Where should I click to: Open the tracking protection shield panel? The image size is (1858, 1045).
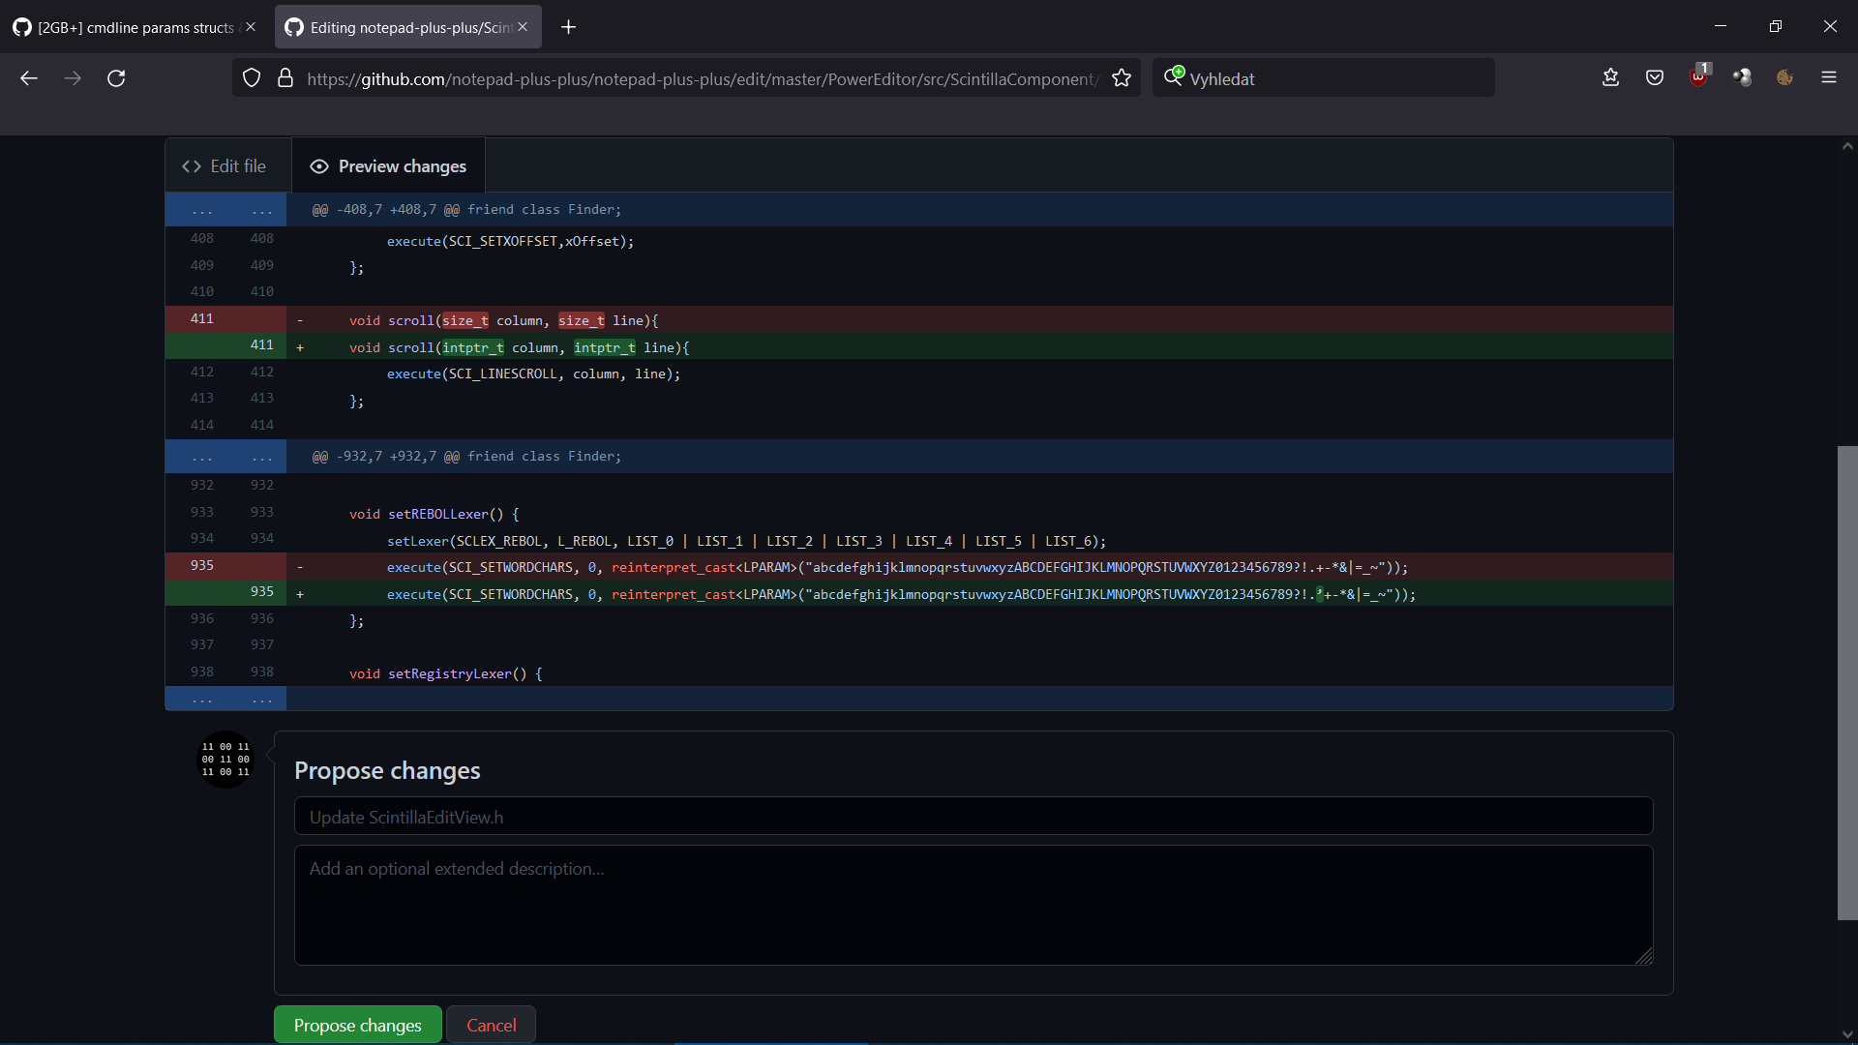point(252,77)
